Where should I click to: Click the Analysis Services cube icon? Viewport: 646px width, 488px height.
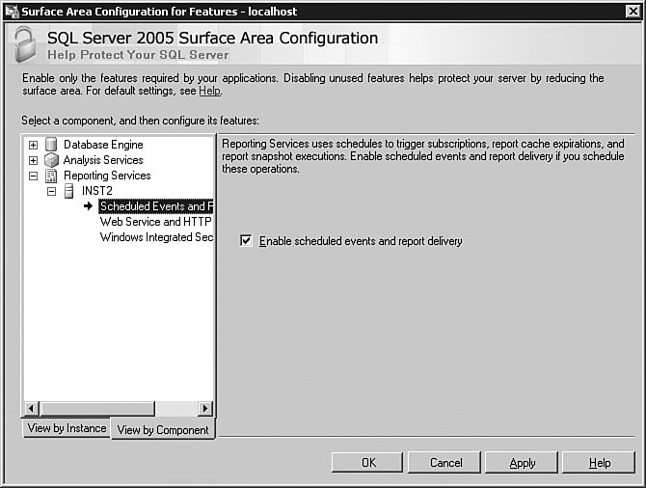[x=51, y=160]
